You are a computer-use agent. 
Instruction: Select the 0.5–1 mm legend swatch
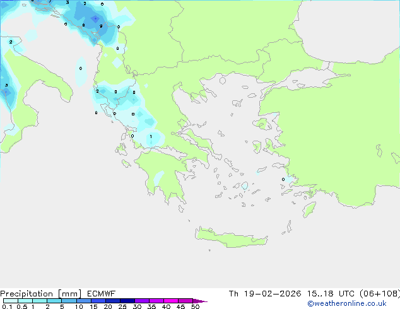coord(25,301)
